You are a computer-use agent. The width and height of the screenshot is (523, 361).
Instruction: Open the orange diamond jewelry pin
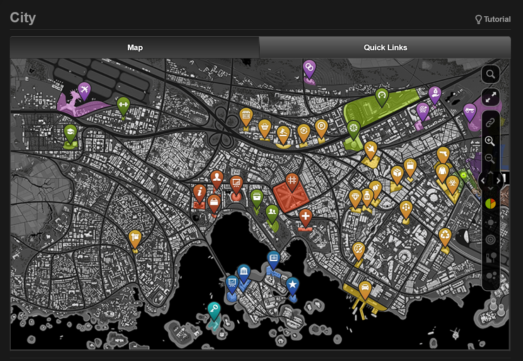355,198
